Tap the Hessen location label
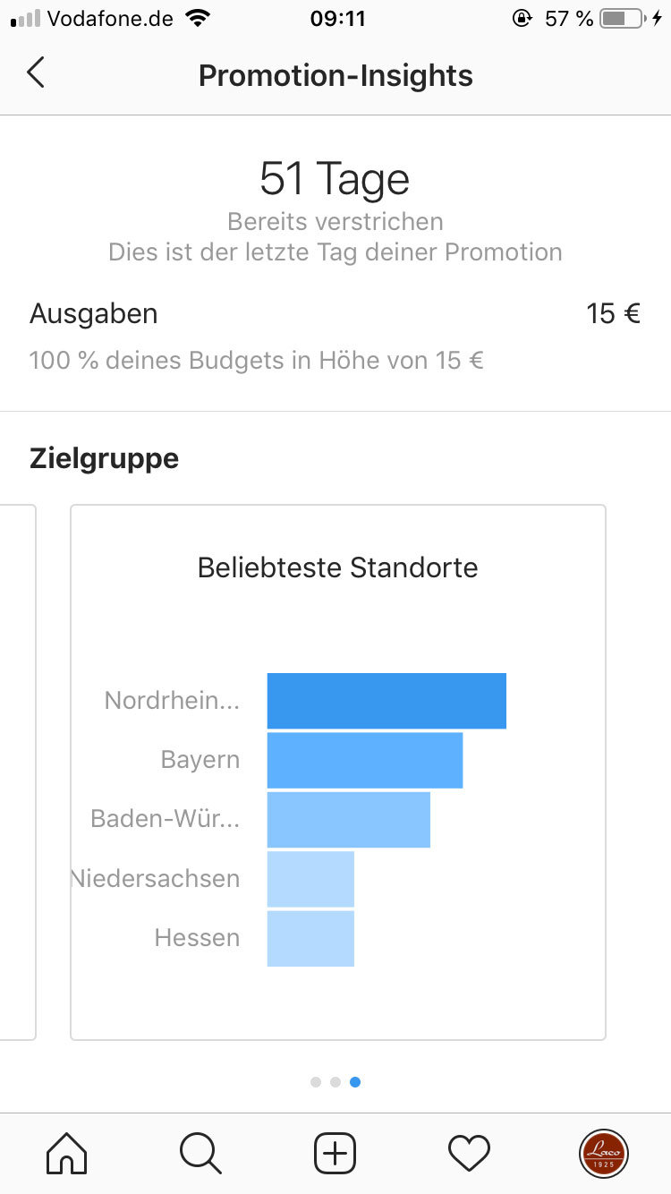The height and width of the screenshot is (1194, 671). pyautogui.click(x=198, y=938)
